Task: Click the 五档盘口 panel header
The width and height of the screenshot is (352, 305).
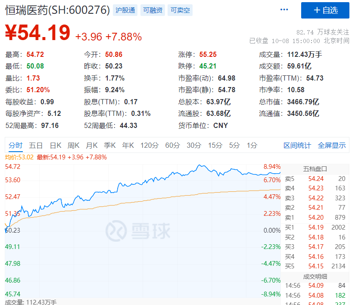Action: (x=316, y=169)
